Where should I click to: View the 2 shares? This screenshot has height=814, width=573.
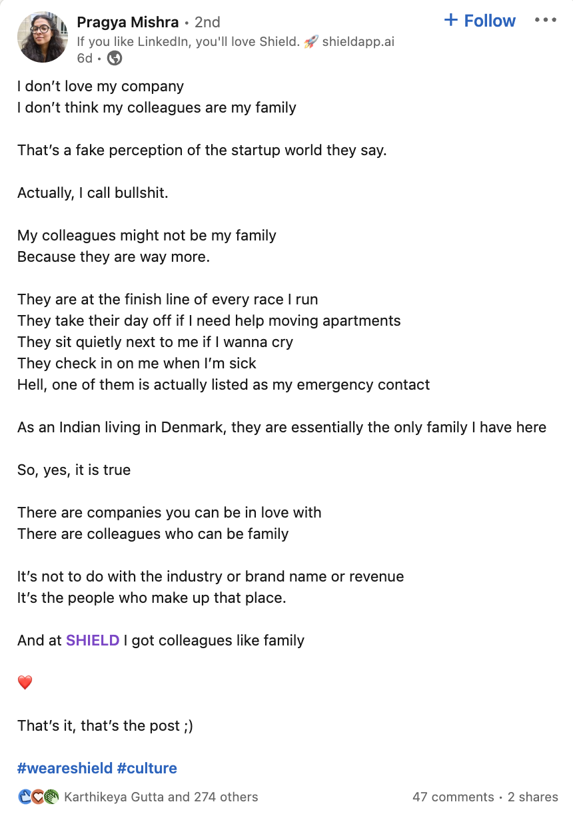[x=533, y=797]
